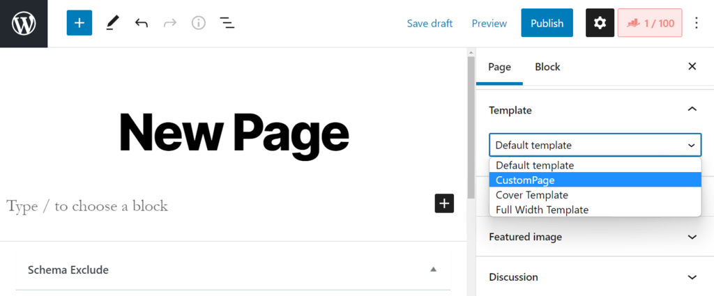This screenshot has height=296, width=714.
Task: Collapse the Template panel
Action: [692, 109]
